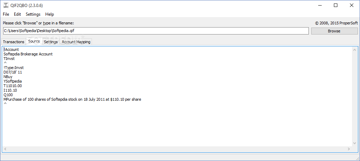Click the Browse button
The image size is (360, 161).
(334, 31)
